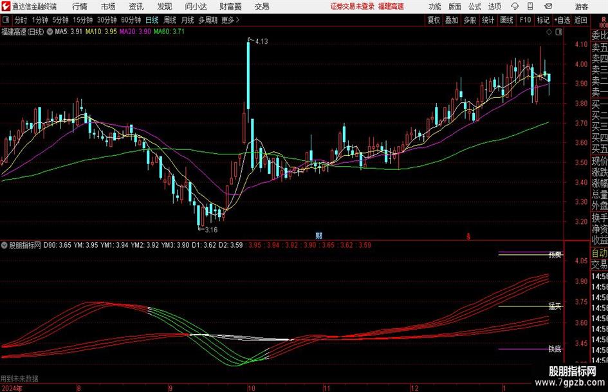
Task: Open the mail envelope icon
Action: click(x=548, y=6)
